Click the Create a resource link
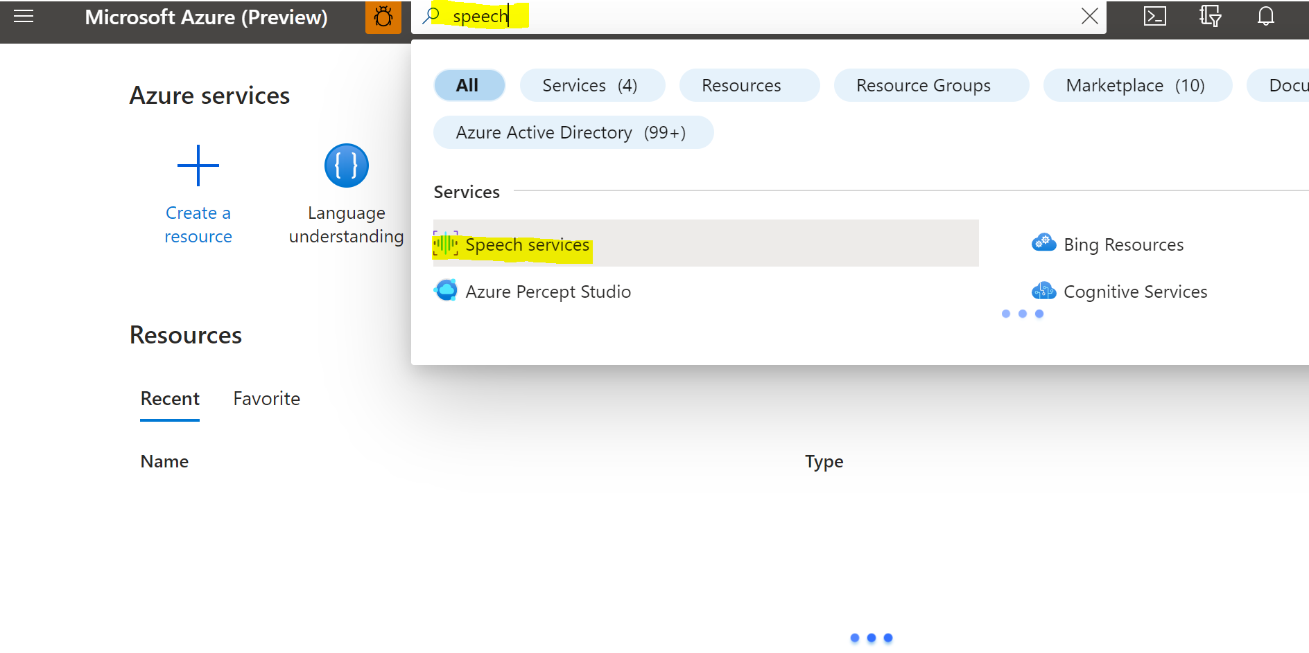The width and height of the screenshot is (1309, 653). click(198, 224)
